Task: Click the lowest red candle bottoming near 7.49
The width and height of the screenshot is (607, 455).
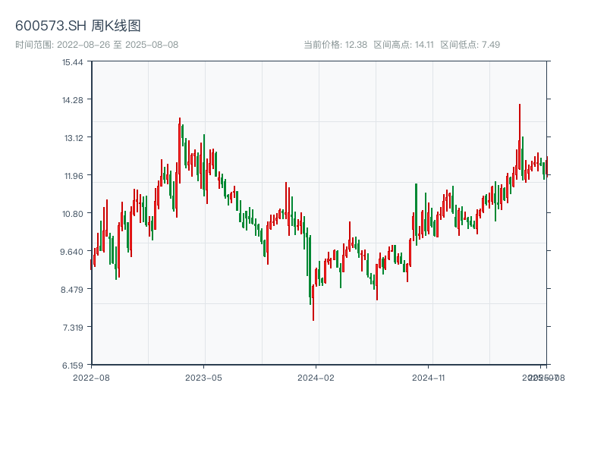Action: (x=313, y=303)
